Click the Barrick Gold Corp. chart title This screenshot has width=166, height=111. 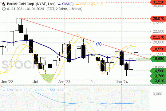[x=31, y=4]
